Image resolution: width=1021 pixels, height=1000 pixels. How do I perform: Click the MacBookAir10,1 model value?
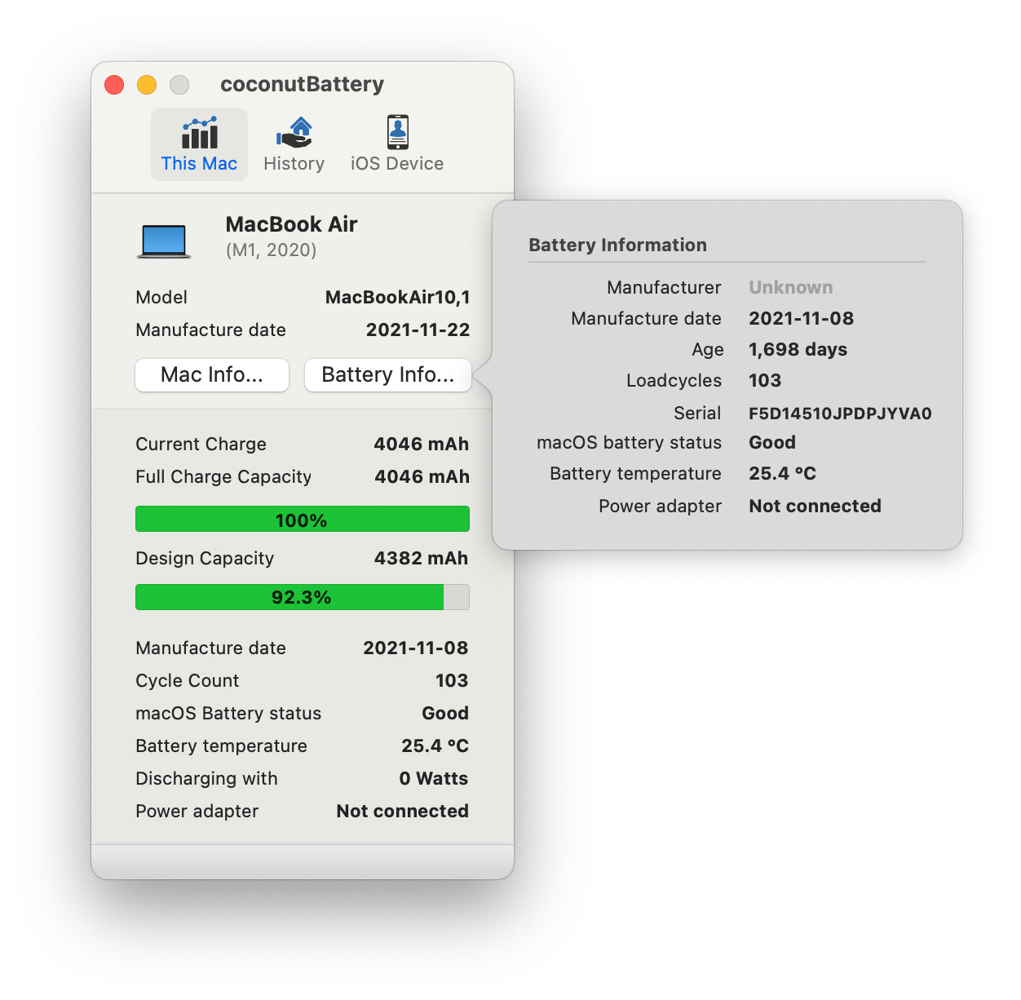click(x=397, y=297)
